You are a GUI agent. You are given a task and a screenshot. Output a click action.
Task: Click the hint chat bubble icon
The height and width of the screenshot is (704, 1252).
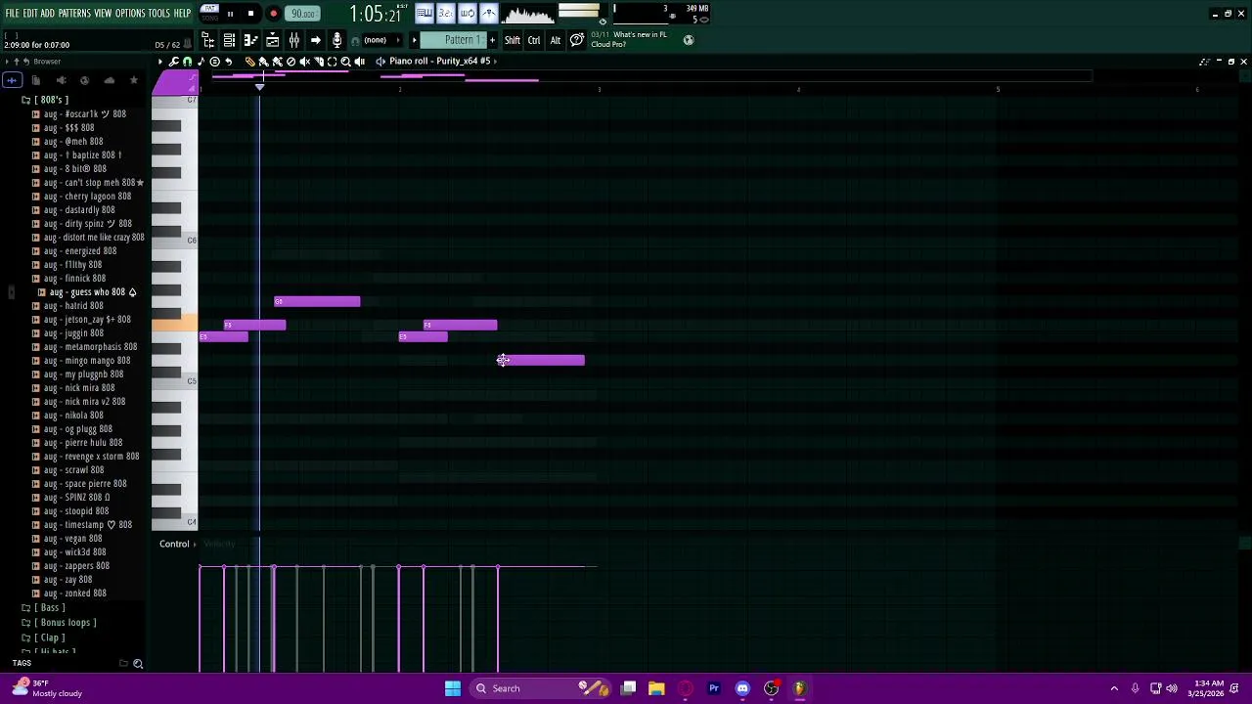click(x=577, y=40)
